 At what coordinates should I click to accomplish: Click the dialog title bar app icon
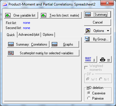coord(5,4)
